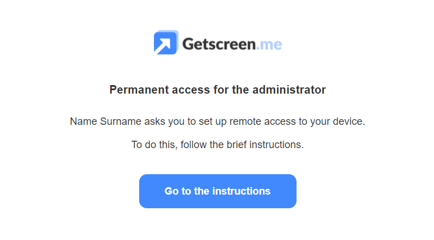The image size is (434, 240).
Task: Click the Name Surname sender text
Action: coord(106,121)
